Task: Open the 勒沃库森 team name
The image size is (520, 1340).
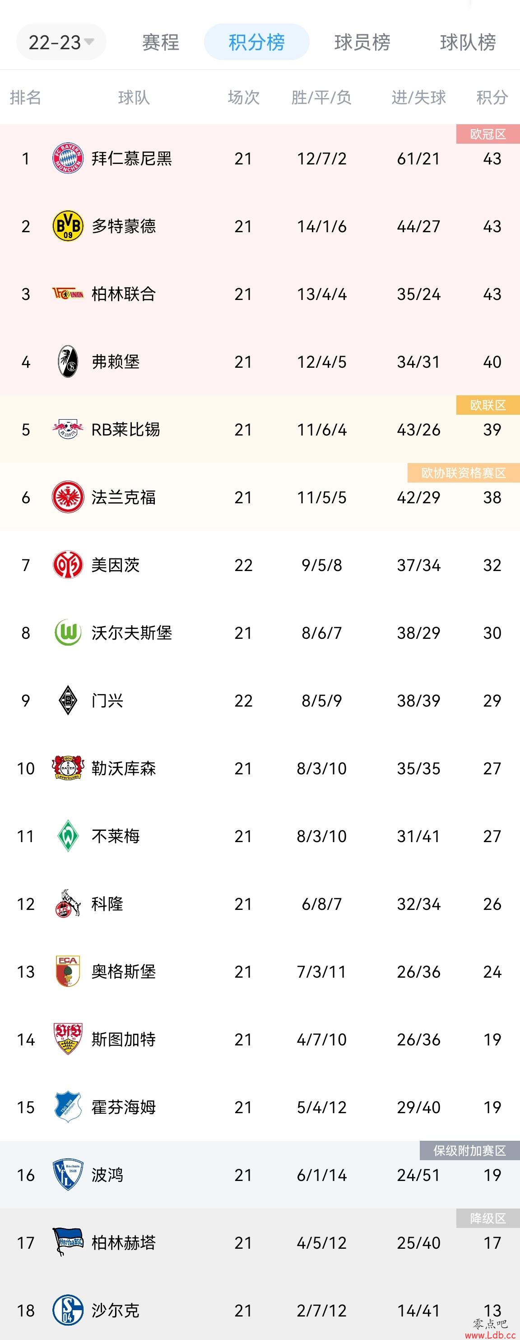Action: tap(124, 768)
